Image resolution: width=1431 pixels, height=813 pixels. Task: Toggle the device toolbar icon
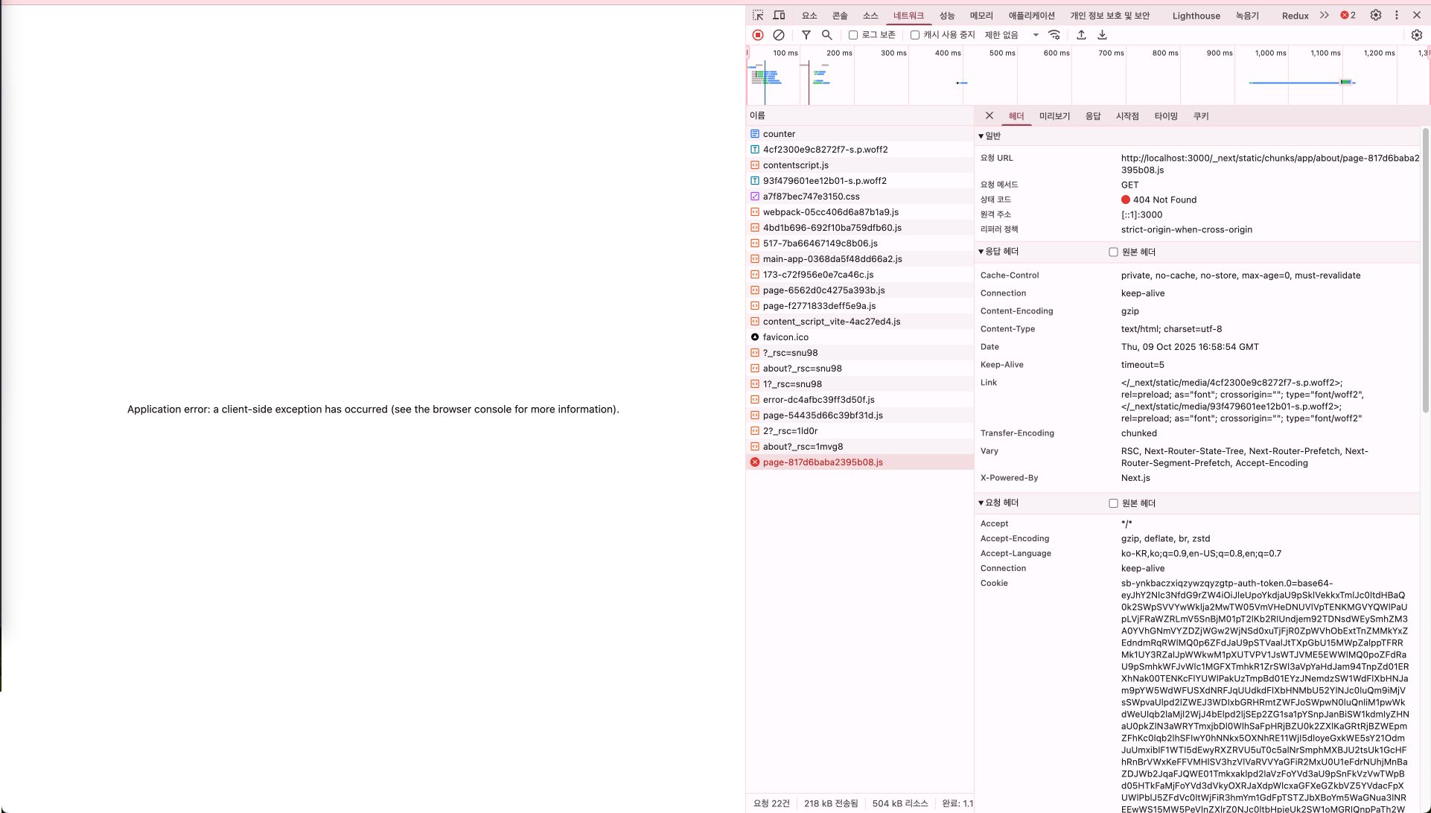point(779,15)
